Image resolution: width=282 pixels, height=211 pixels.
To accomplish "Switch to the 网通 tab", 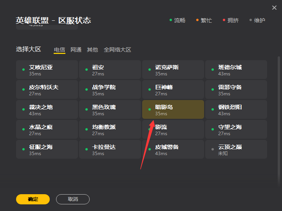I will (x=76, y=50).
